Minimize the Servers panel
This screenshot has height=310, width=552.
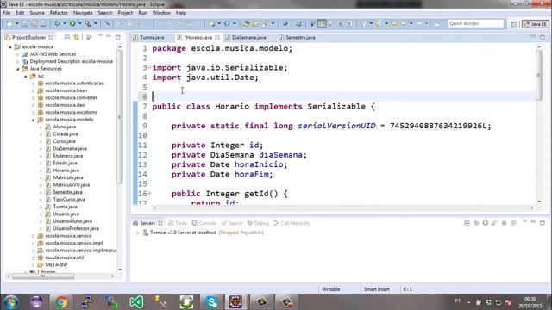tap(533, 223)
